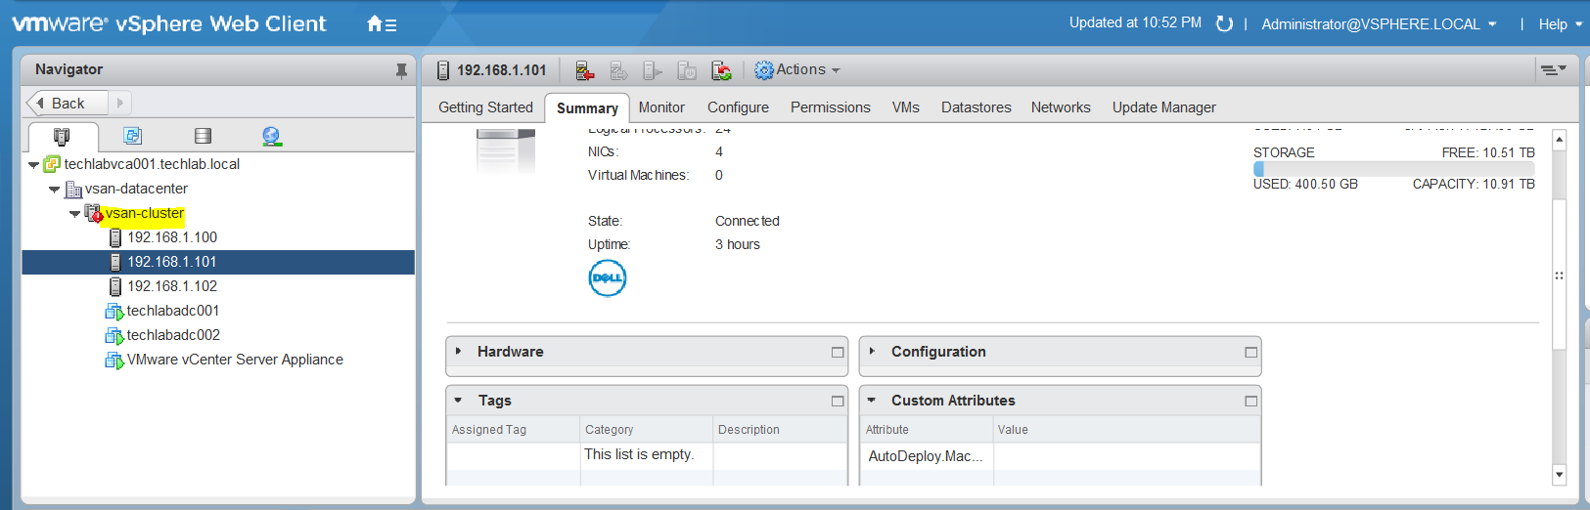Open the VMs tab
Viewport: 1590px width, 510px height.
905,107
